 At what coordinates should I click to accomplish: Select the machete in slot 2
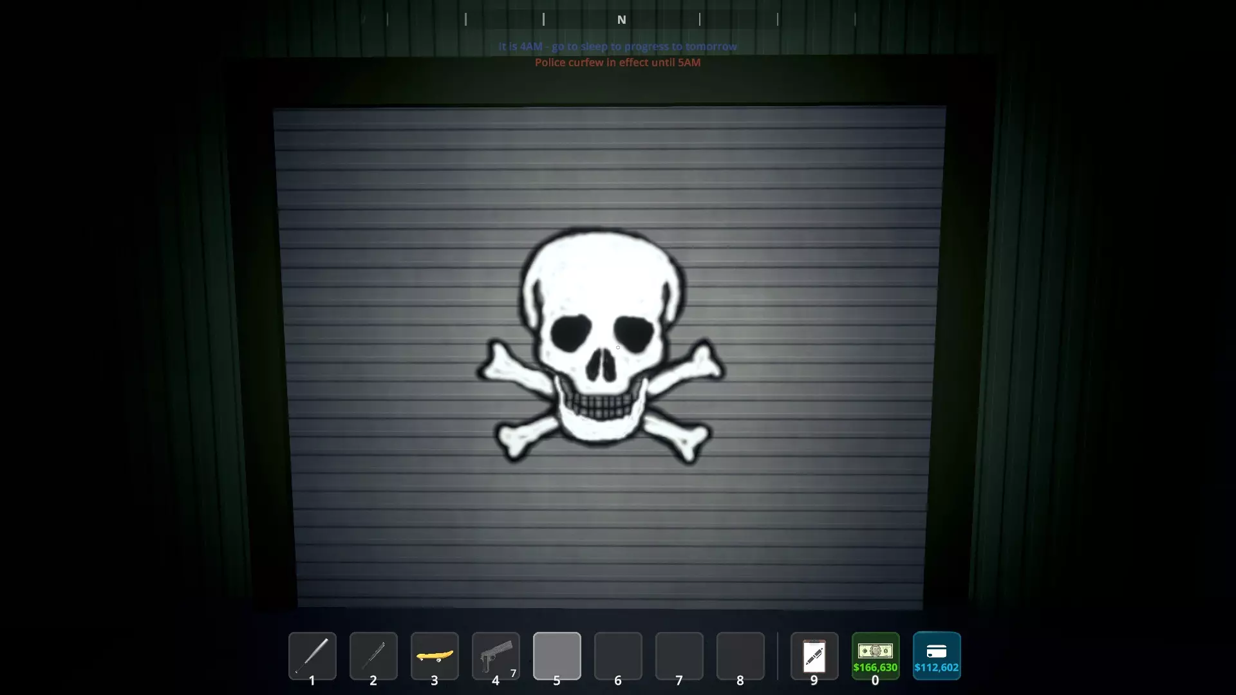(373, 655)
